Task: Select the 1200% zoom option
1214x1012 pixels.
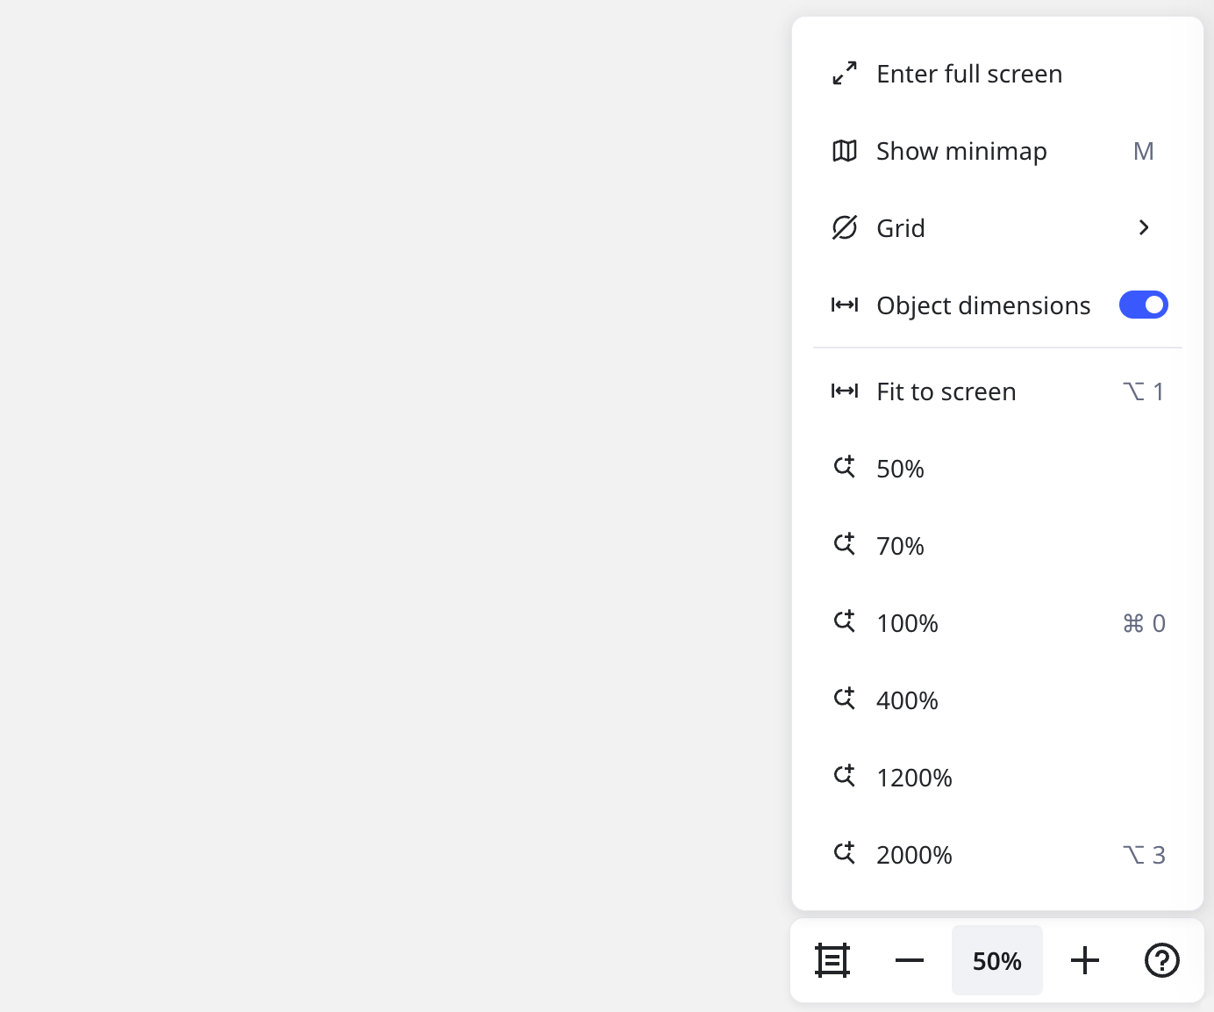Action: [914, 777]
